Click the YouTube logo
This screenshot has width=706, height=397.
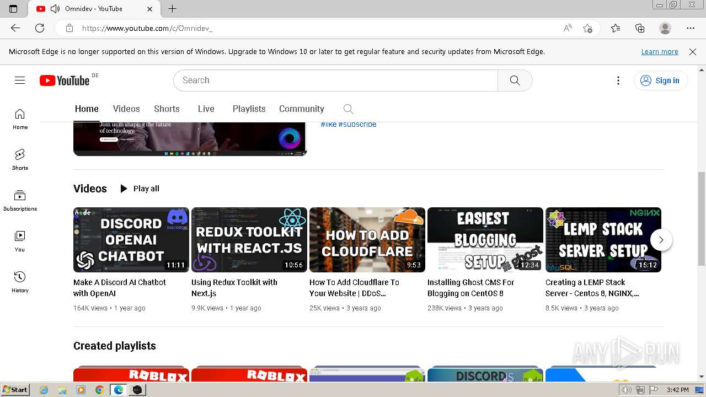click(x=65, y=81)
